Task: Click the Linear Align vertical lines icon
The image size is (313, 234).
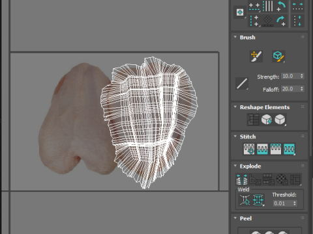Action: [268, 6]
